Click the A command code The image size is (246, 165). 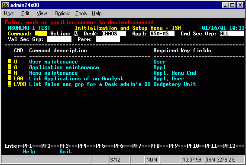pos(16,67)
